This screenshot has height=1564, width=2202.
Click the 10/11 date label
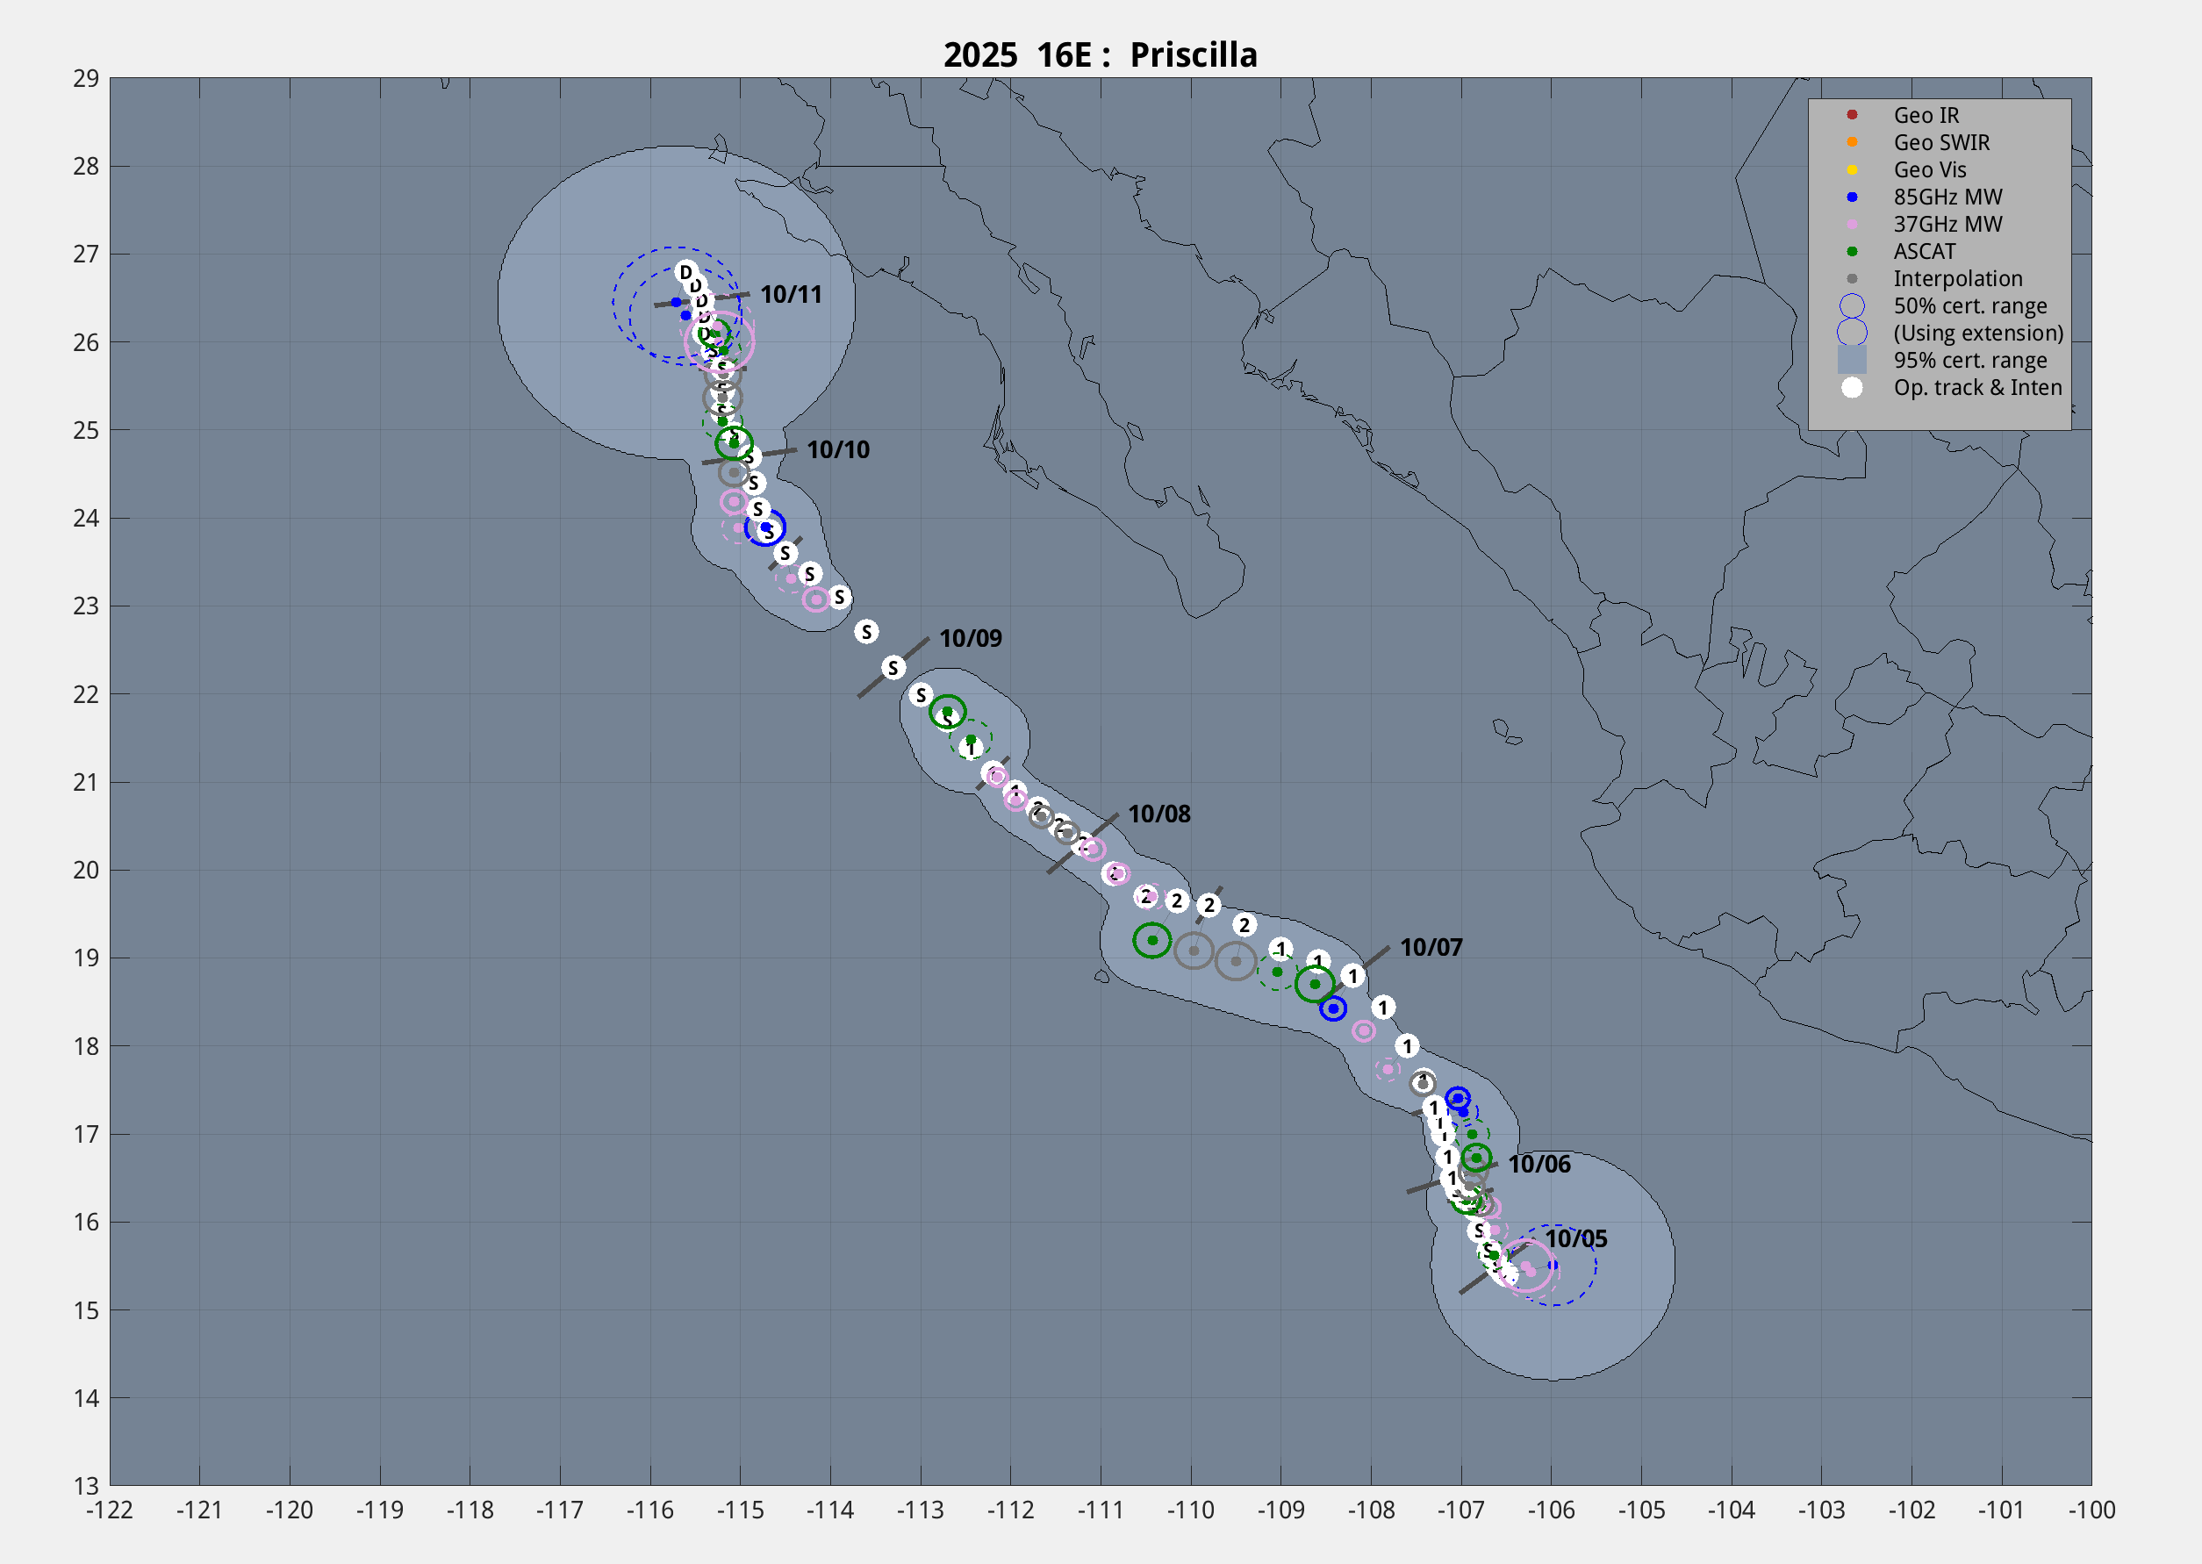[791, 295]
